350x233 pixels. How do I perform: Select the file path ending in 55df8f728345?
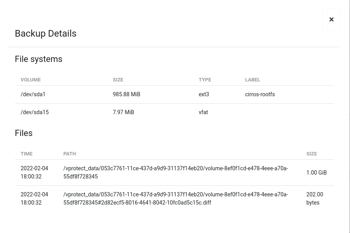(176, 173)
